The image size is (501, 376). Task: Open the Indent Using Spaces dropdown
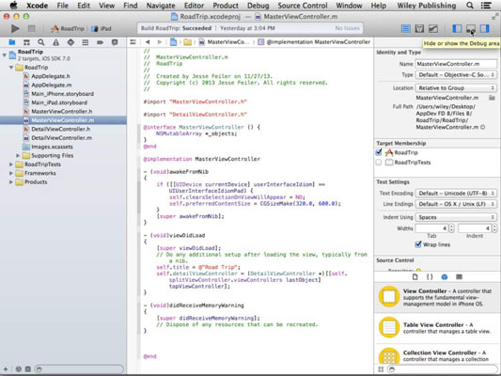(456, 217)
